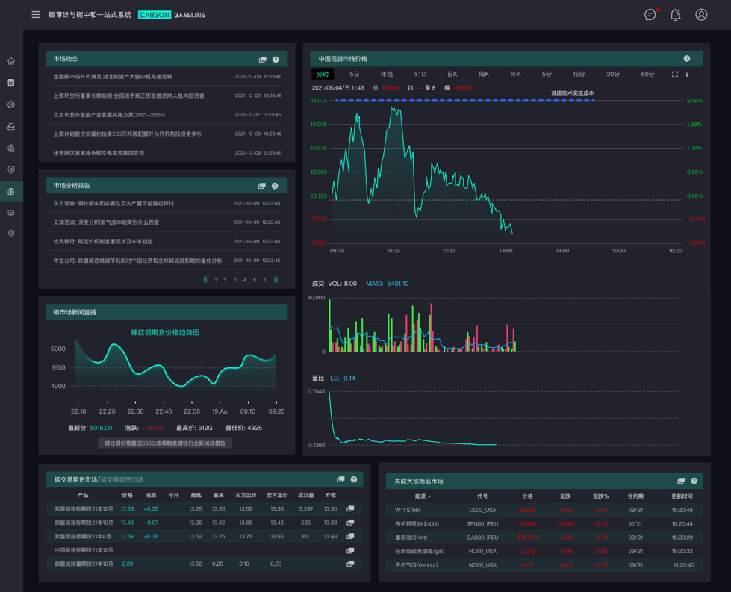This screenshot has width=731, height=592.
Task: Go to next page of analysis reports
Action: coord(276,280)
